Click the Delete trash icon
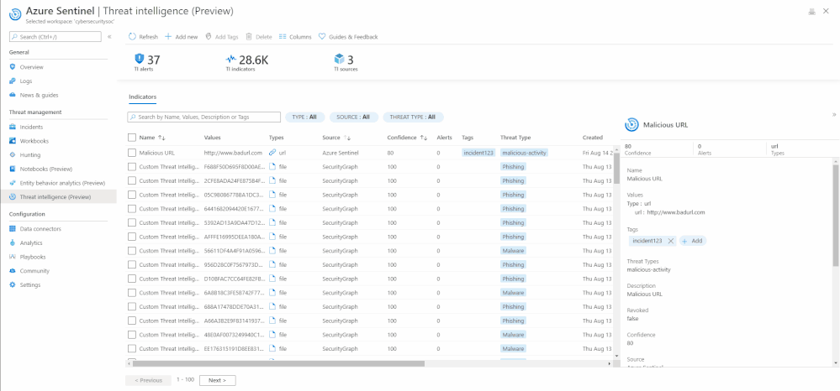The width and height of the screenshot is (840, 391). tap(249, 37)
